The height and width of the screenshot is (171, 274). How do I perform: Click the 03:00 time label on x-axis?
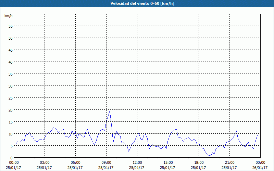[45, 163]
